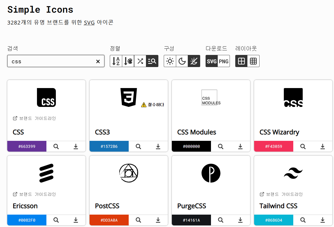Click the Ericsson logo

pos(46,173)
